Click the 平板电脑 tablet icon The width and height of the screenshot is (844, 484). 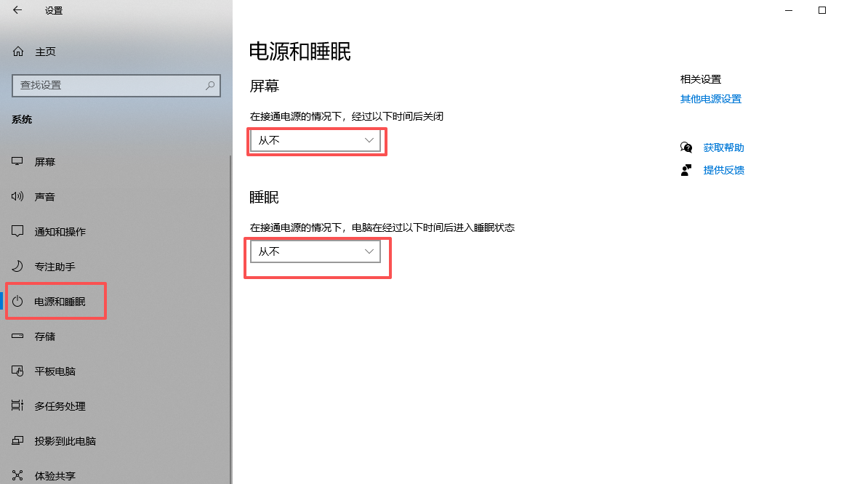coord(18,371)
